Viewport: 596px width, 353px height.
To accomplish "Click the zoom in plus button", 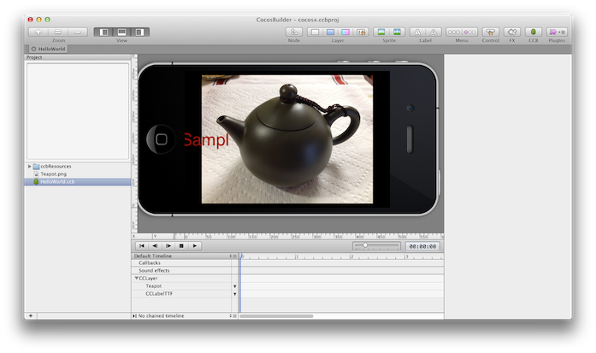I will [39, 32].
